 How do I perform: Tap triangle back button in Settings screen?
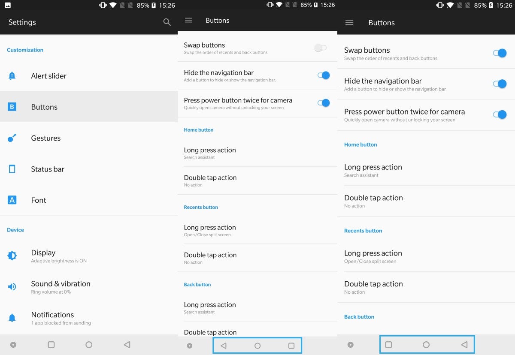[x=127, y=345]
